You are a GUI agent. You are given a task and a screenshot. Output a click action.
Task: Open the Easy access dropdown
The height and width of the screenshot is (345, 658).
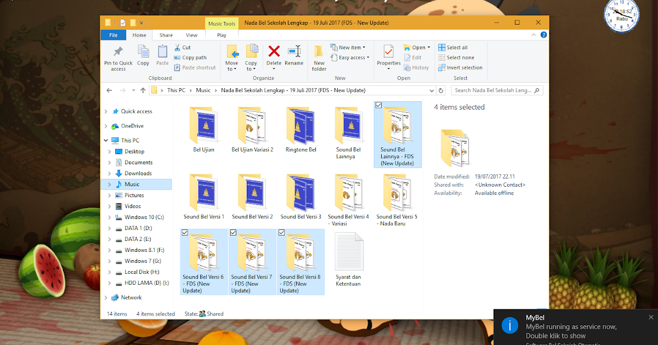tap(350, 58)
